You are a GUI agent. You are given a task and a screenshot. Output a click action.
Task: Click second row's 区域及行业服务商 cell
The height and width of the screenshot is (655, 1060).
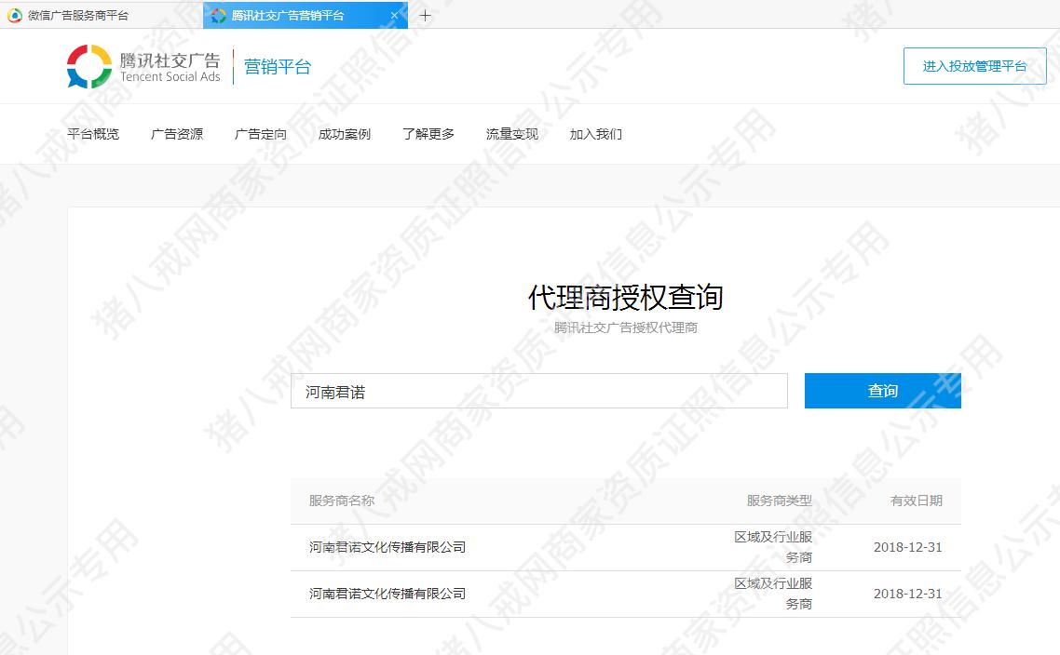point(773,594)
